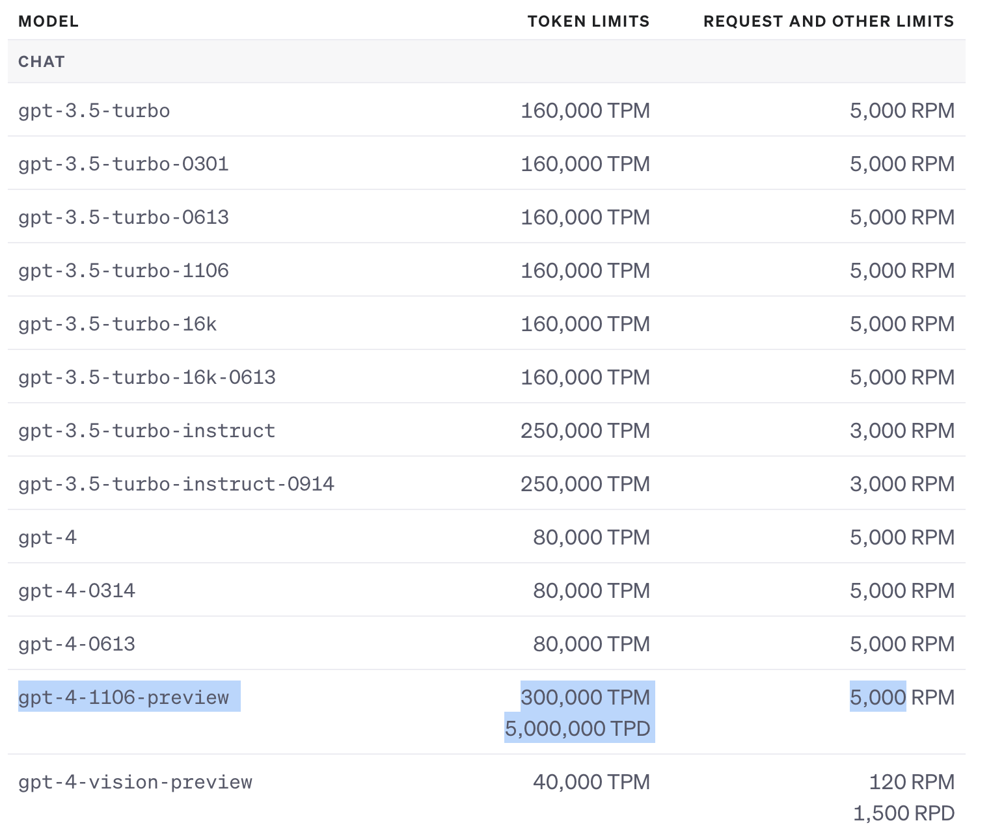Screen dimensions: 991x836
Task: Select the gpt-3.5-turbo-0301 model name
Action: 124,164
